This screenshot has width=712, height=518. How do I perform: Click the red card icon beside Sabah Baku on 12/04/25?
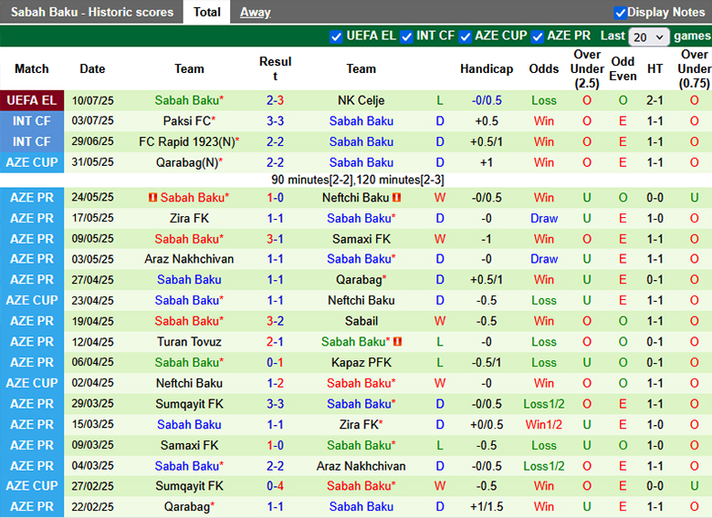point(398,342)
